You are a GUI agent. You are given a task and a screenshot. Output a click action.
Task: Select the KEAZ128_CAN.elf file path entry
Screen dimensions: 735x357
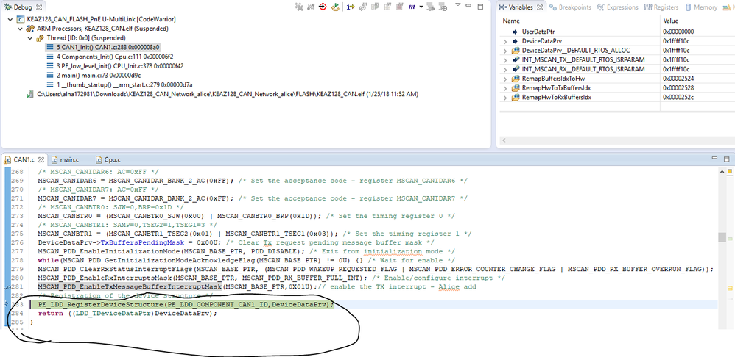pos(222,94)
